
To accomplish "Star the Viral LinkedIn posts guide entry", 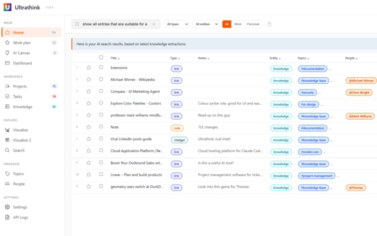I will coord(89,139).
